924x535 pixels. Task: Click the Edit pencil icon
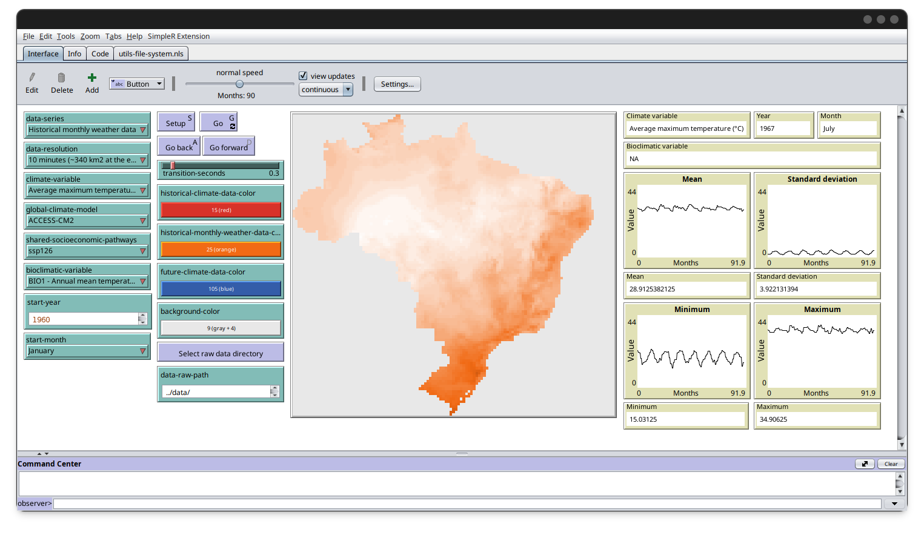(x=32, y=78)
